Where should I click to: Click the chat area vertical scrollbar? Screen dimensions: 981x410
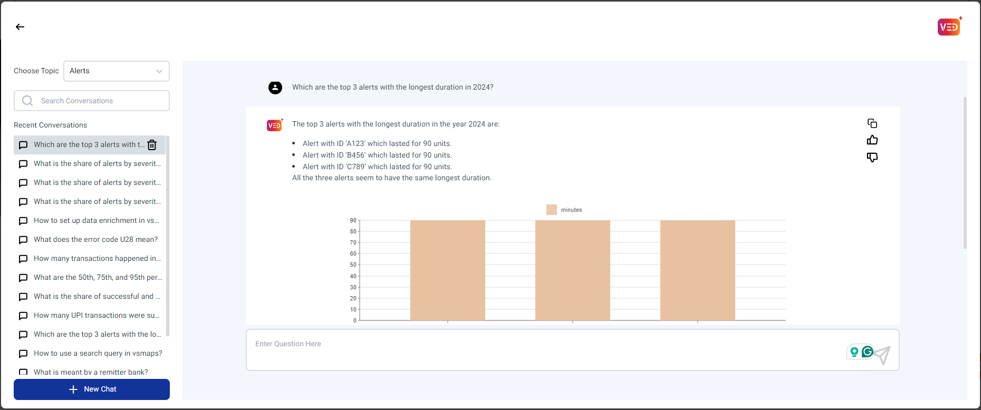(965, 173)
